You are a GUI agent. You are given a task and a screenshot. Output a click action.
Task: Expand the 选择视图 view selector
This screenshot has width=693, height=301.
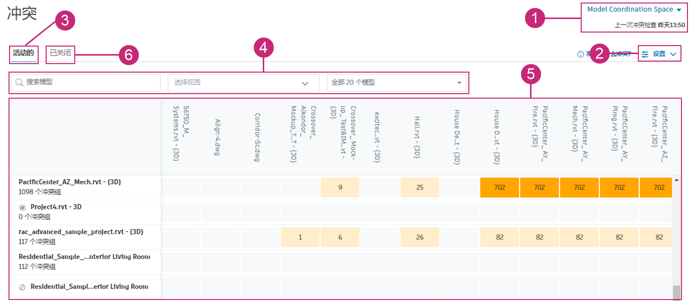[304, 83]
